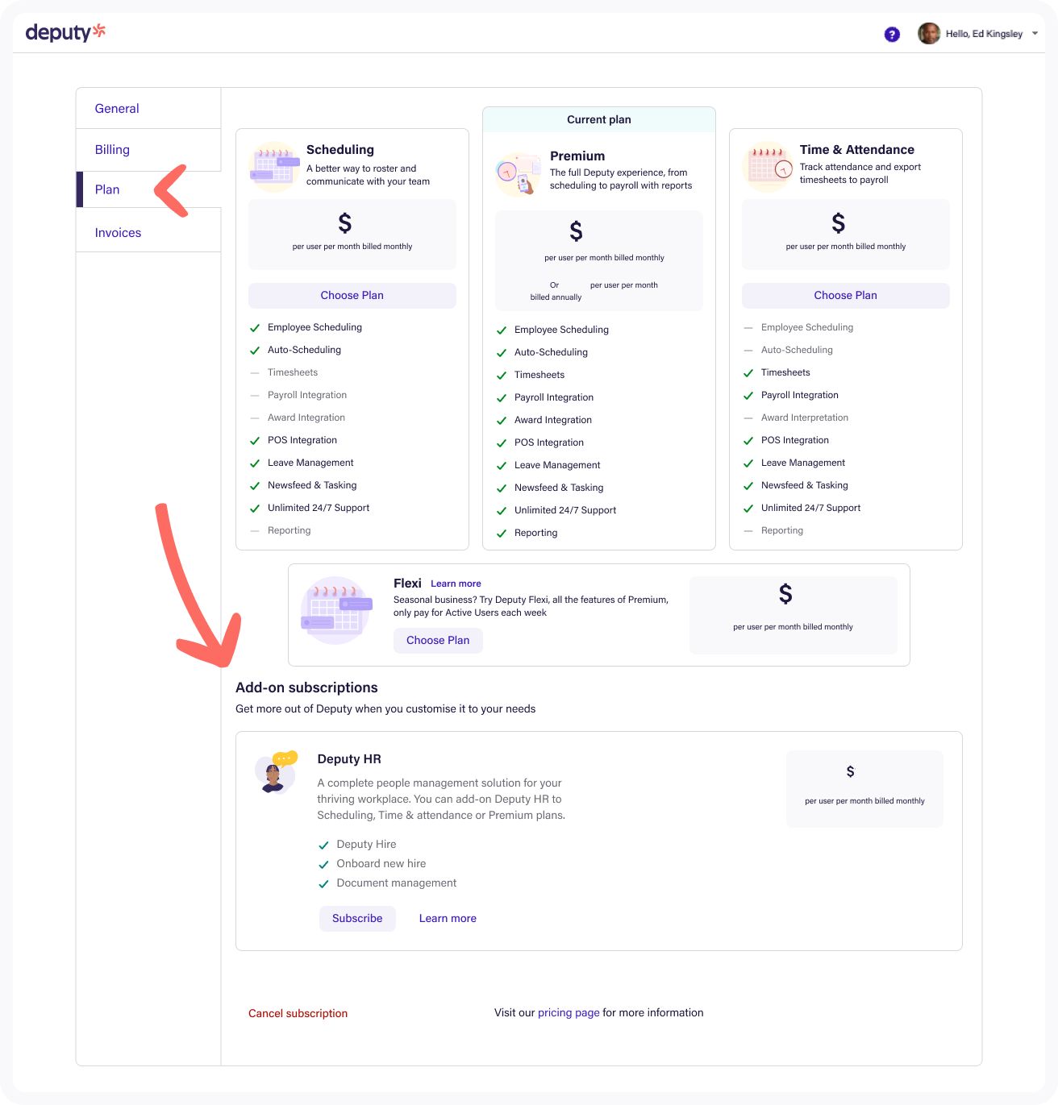
Task: Switch to the General tab
Action: [x=117, y=108]
